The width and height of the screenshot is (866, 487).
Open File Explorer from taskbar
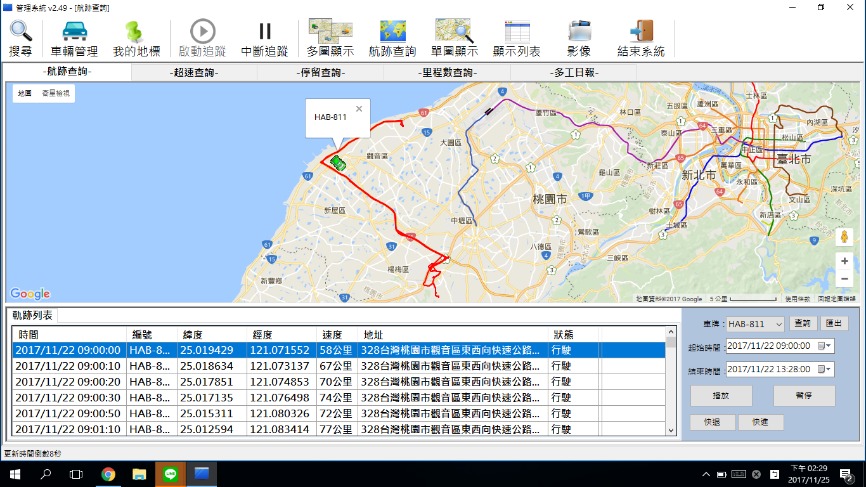tap(139, 474)
